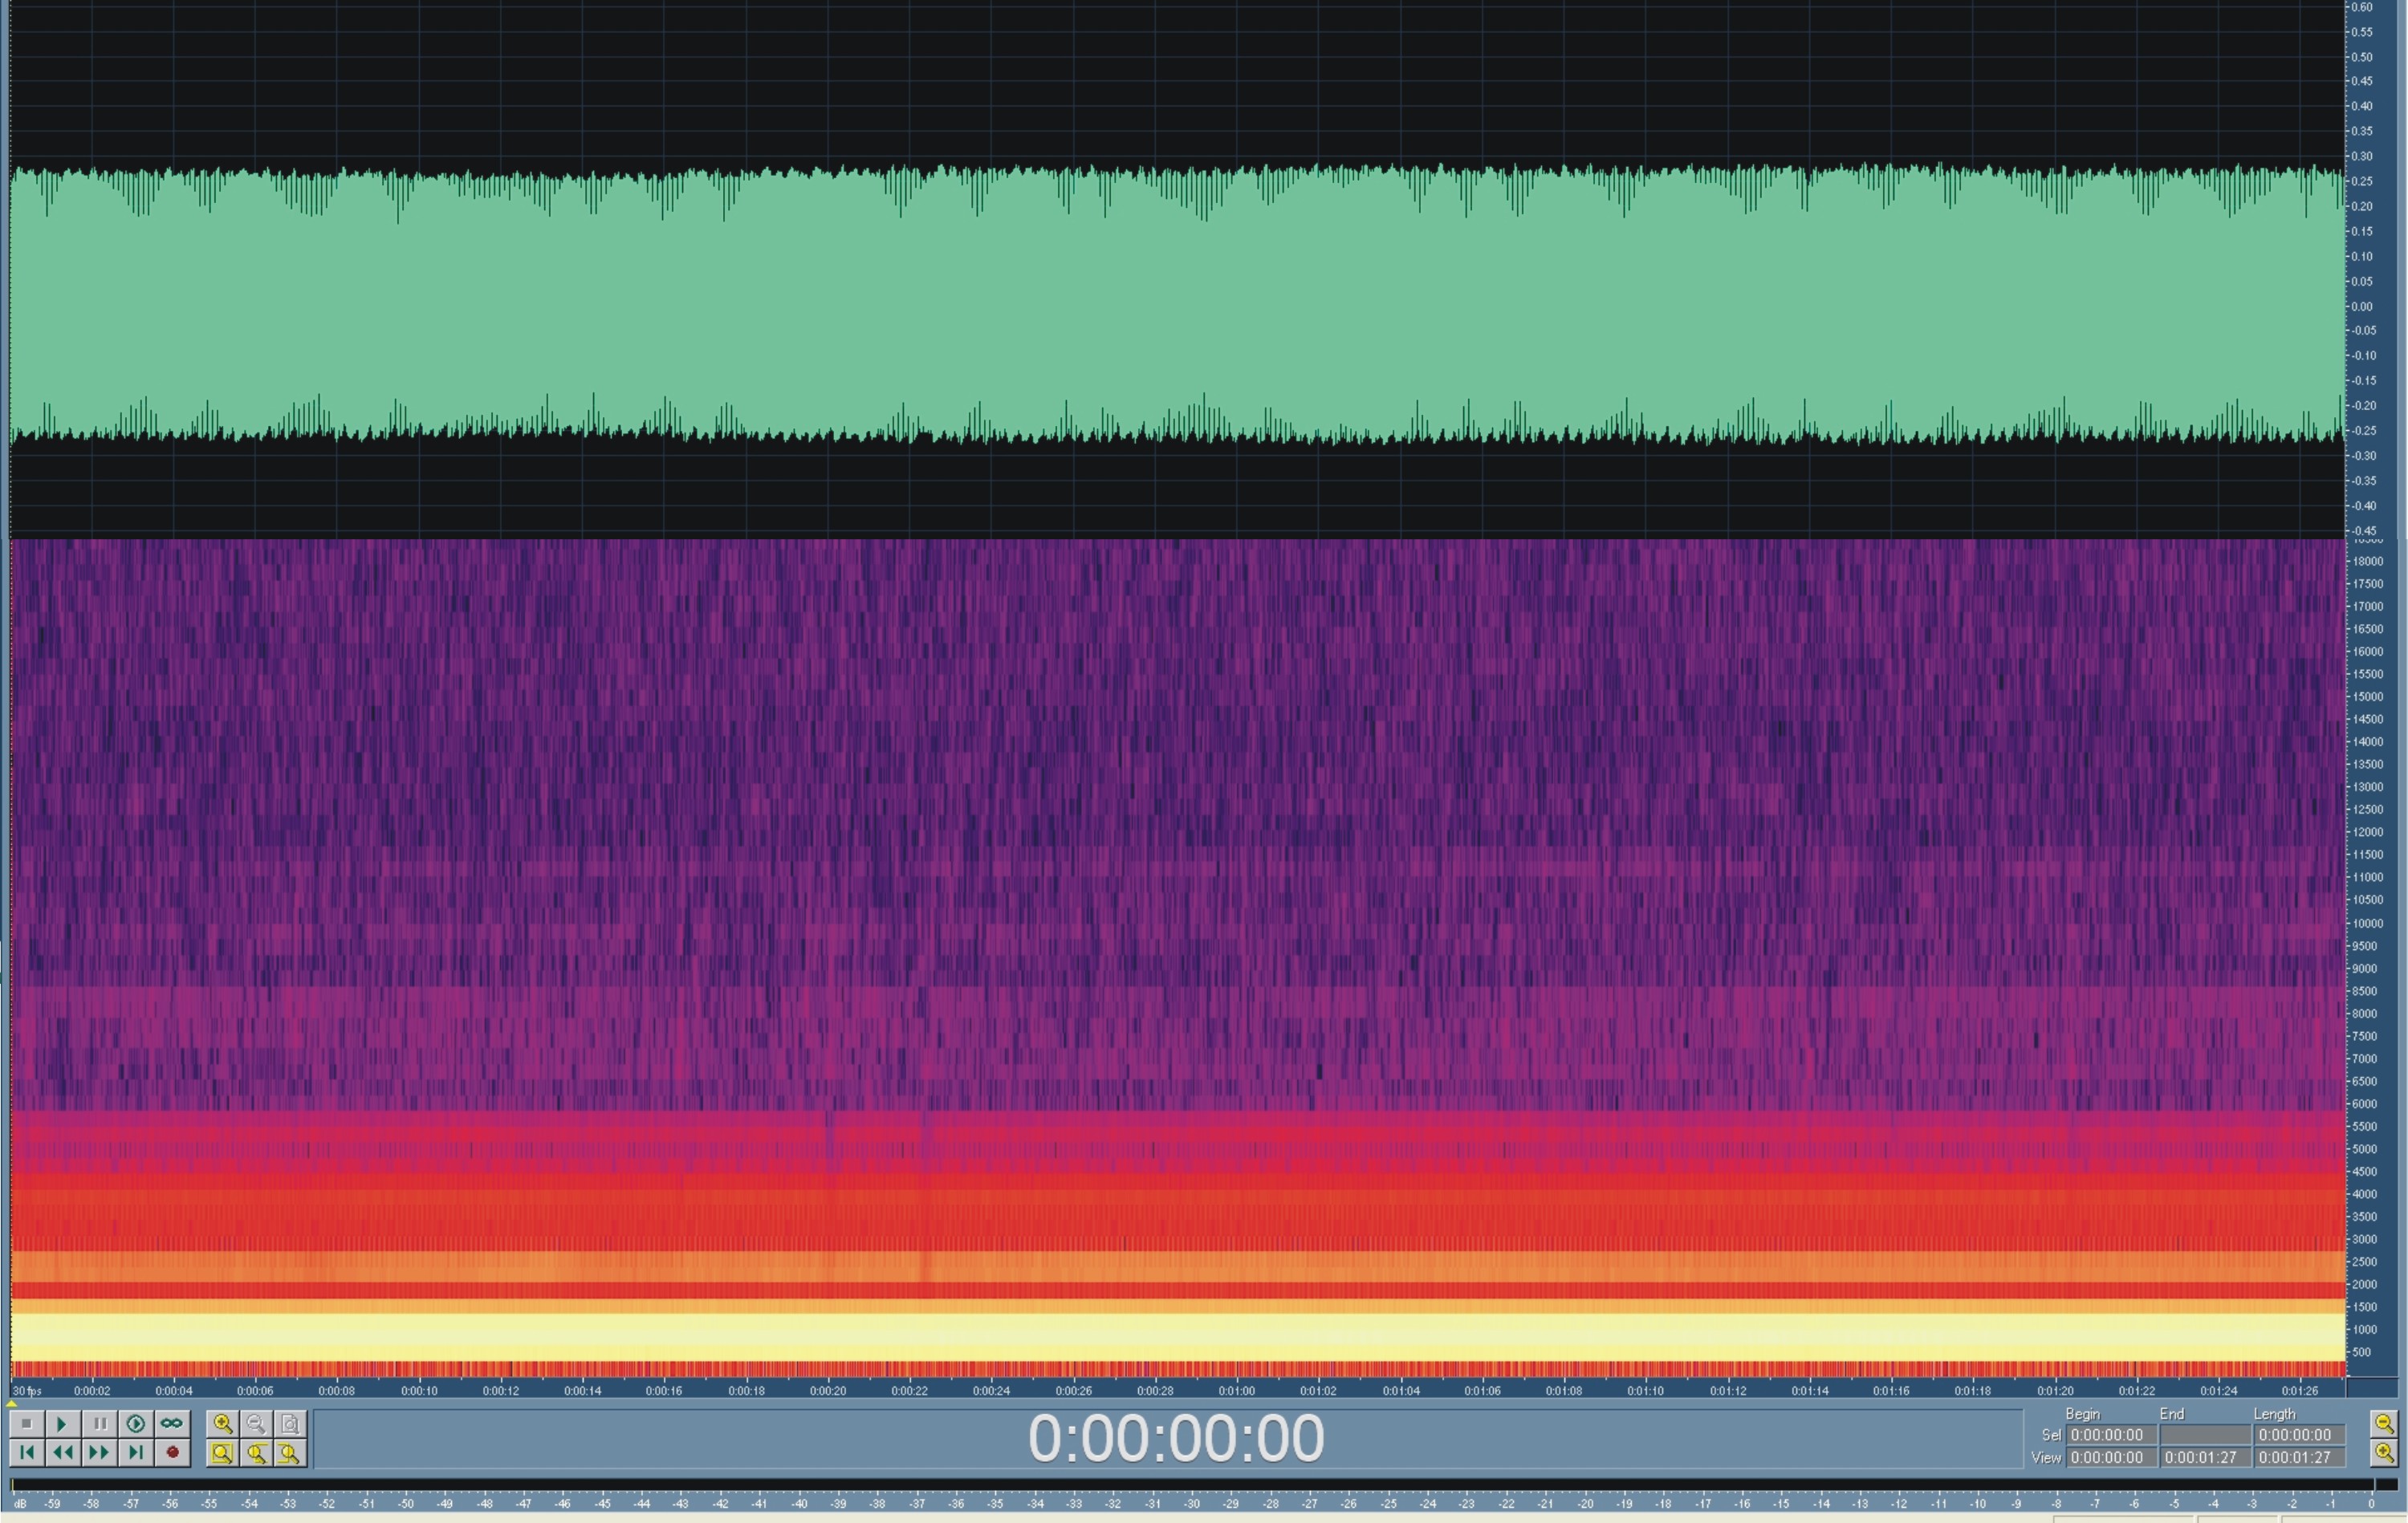Image resolution: width=2408 pixels, height=1523 pixels.
Task: Toggle the infinity Play Looped button
Action: pyautogui.click(x=172, y=1423)
